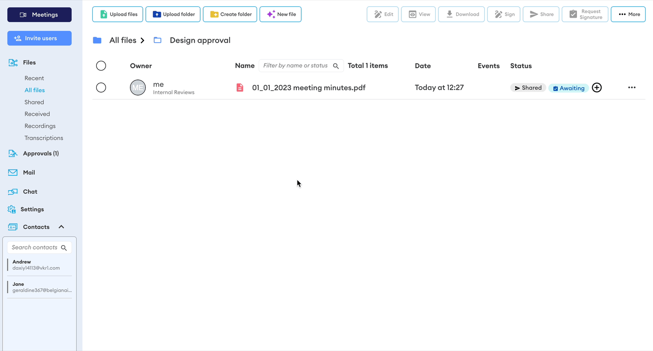Collapse the Contacts section chevron
The height and width of the screenshot is (351, 653).
(61, 227)
